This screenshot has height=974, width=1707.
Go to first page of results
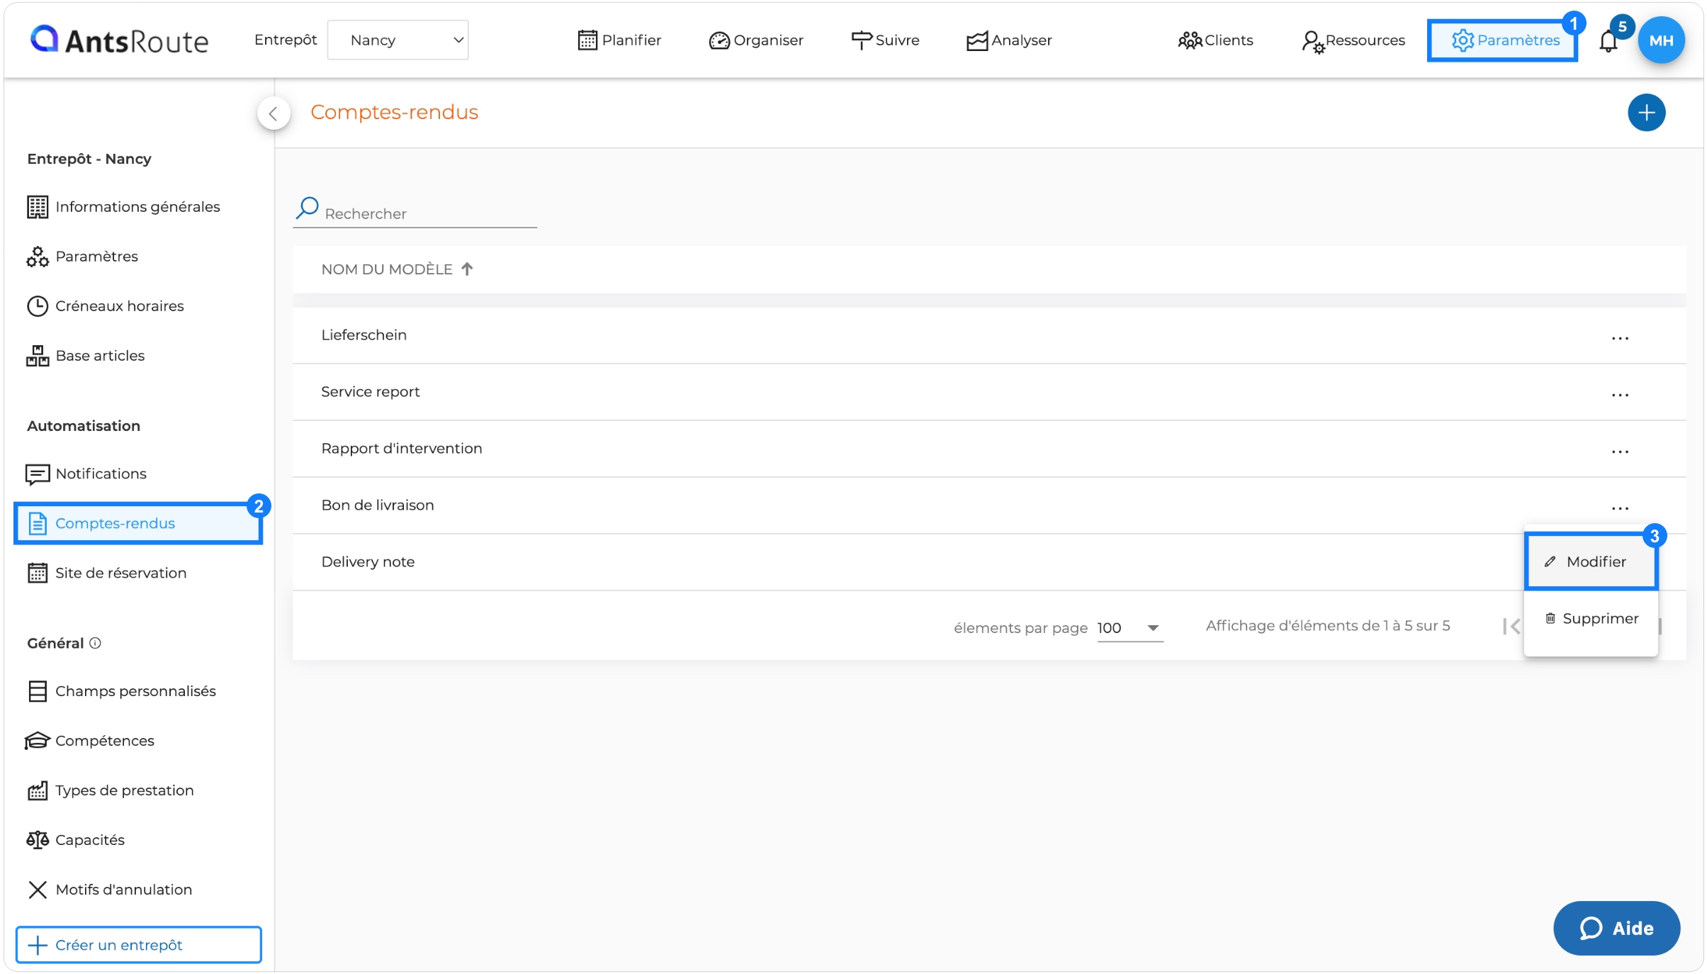(x=1511, y=627)
